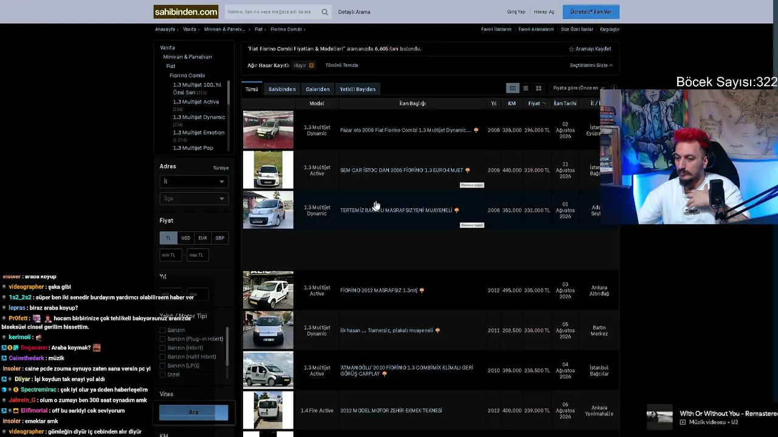Switch to classic table list view

pyautogui.click(x=512, y=89)
